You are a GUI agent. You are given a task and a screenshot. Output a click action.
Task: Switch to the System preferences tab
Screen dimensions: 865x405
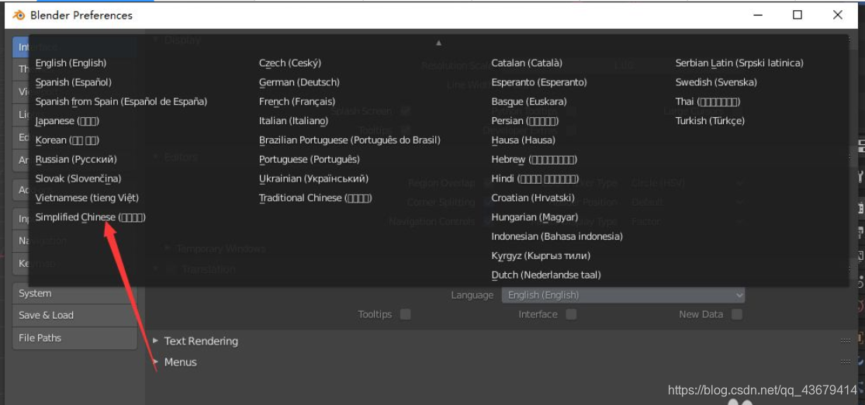pyautogui.click(x=74, y=293)
